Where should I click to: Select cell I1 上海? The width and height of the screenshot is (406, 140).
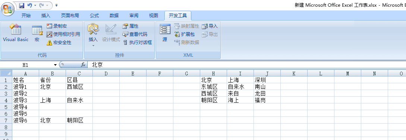tap(240, 80)
